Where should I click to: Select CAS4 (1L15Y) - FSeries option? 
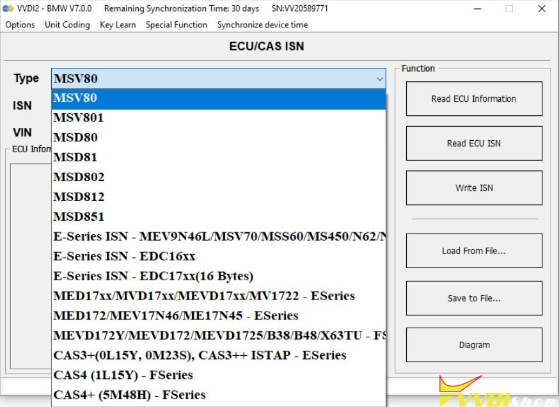click(x=219, y=375)
